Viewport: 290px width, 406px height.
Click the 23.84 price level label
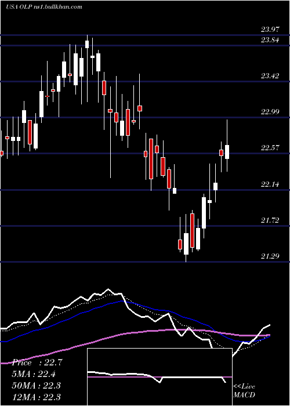click(x=270, y=40)
